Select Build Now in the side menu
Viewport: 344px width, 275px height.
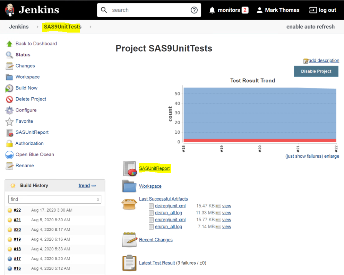click(x=26, y=88)
